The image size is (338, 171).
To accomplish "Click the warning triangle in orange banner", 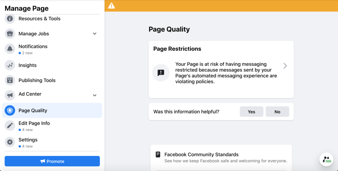I will [112, 6].
